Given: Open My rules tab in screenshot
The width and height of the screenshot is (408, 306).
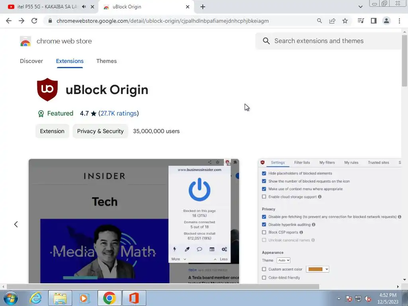Looking at the screenshot, I should coord(351,163).
